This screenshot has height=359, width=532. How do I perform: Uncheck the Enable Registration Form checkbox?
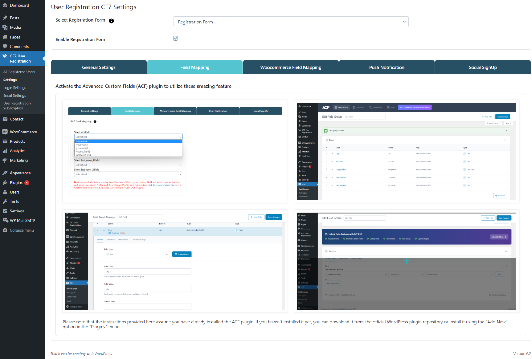tap(175, 39)
